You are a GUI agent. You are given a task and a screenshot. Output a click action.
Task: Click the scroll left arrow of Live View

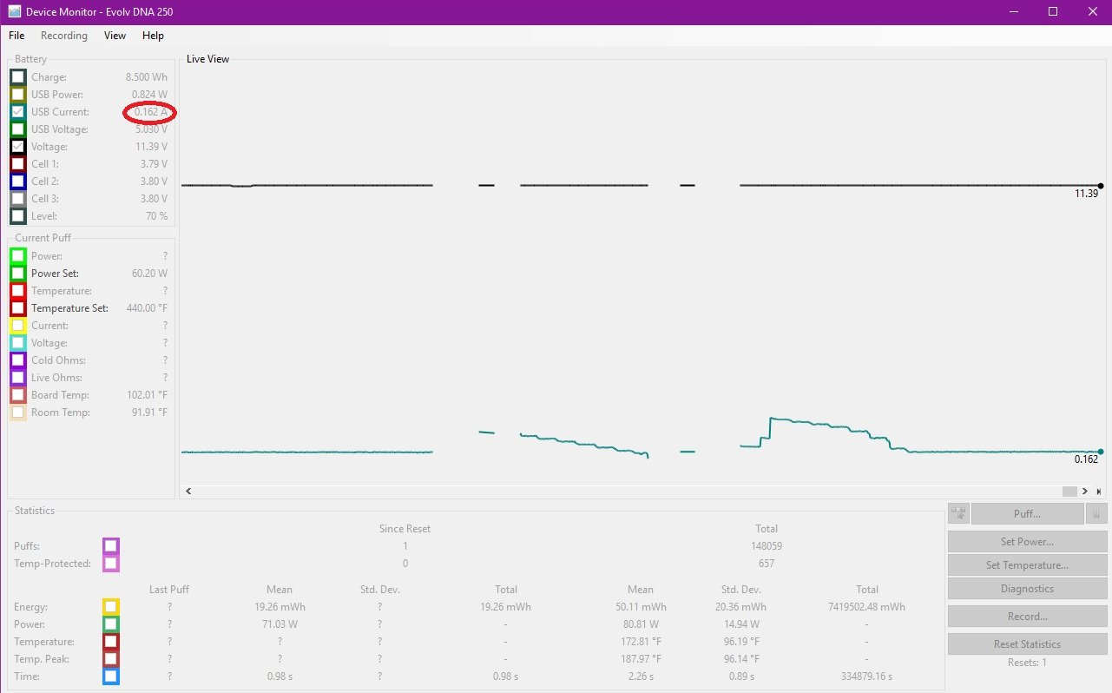(189, 492)
